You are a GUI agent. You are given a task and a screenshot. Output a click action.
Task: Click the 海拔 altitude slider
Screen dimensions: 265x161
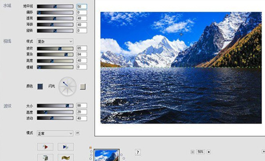click(55, 25)
